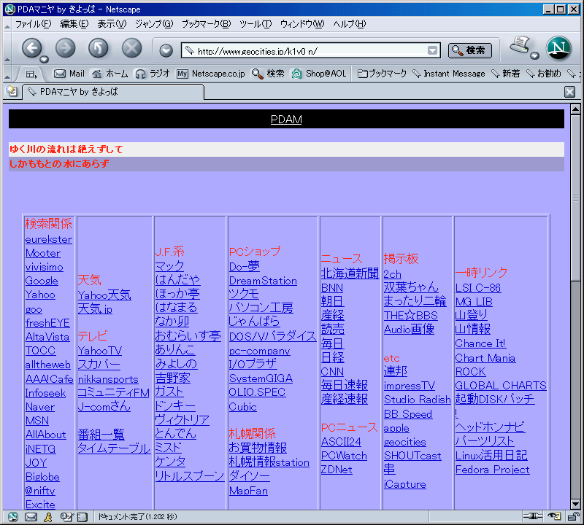Open Shop@AOL from the personal toolbar
The height and width of the screenshot is (525, 584).
(x=319, y=74)
